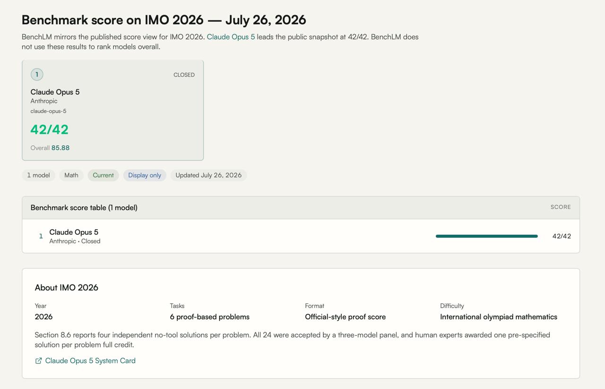The height and width of the screenshot is (389, 605).
Task: Open Claude Opus 5 row in score table
Action: [x=301, y=236]
